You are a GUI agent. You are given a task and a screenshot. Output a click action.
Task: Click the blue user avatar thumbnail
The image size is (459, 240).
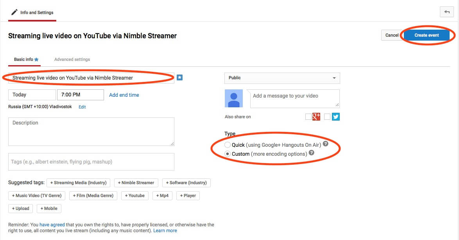(x=233, y=98)
